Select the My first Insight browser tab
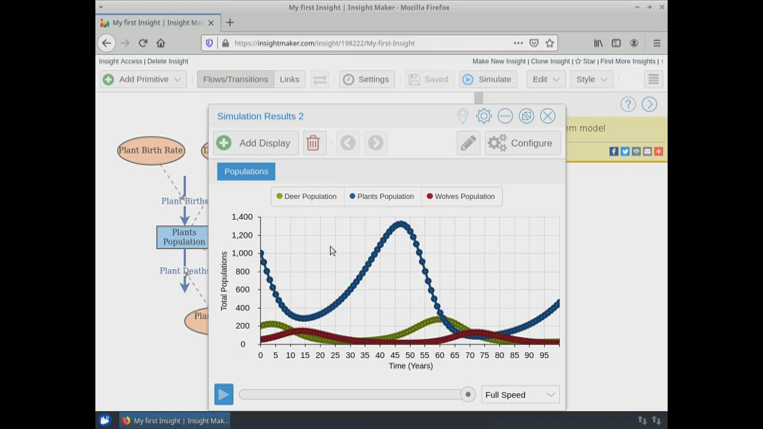Screen dimensions: 763x429 [157, 23]
